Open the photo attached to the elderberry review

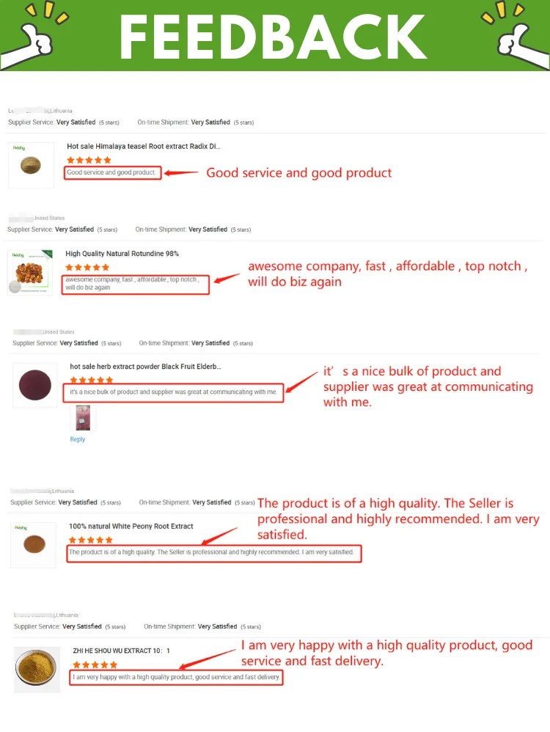click(82, 418)
